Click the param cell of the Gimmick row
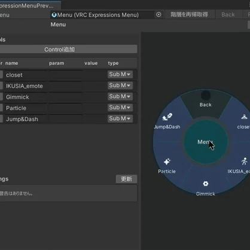The width and height of the screenshot is (250, 250). tap(65, 97)
